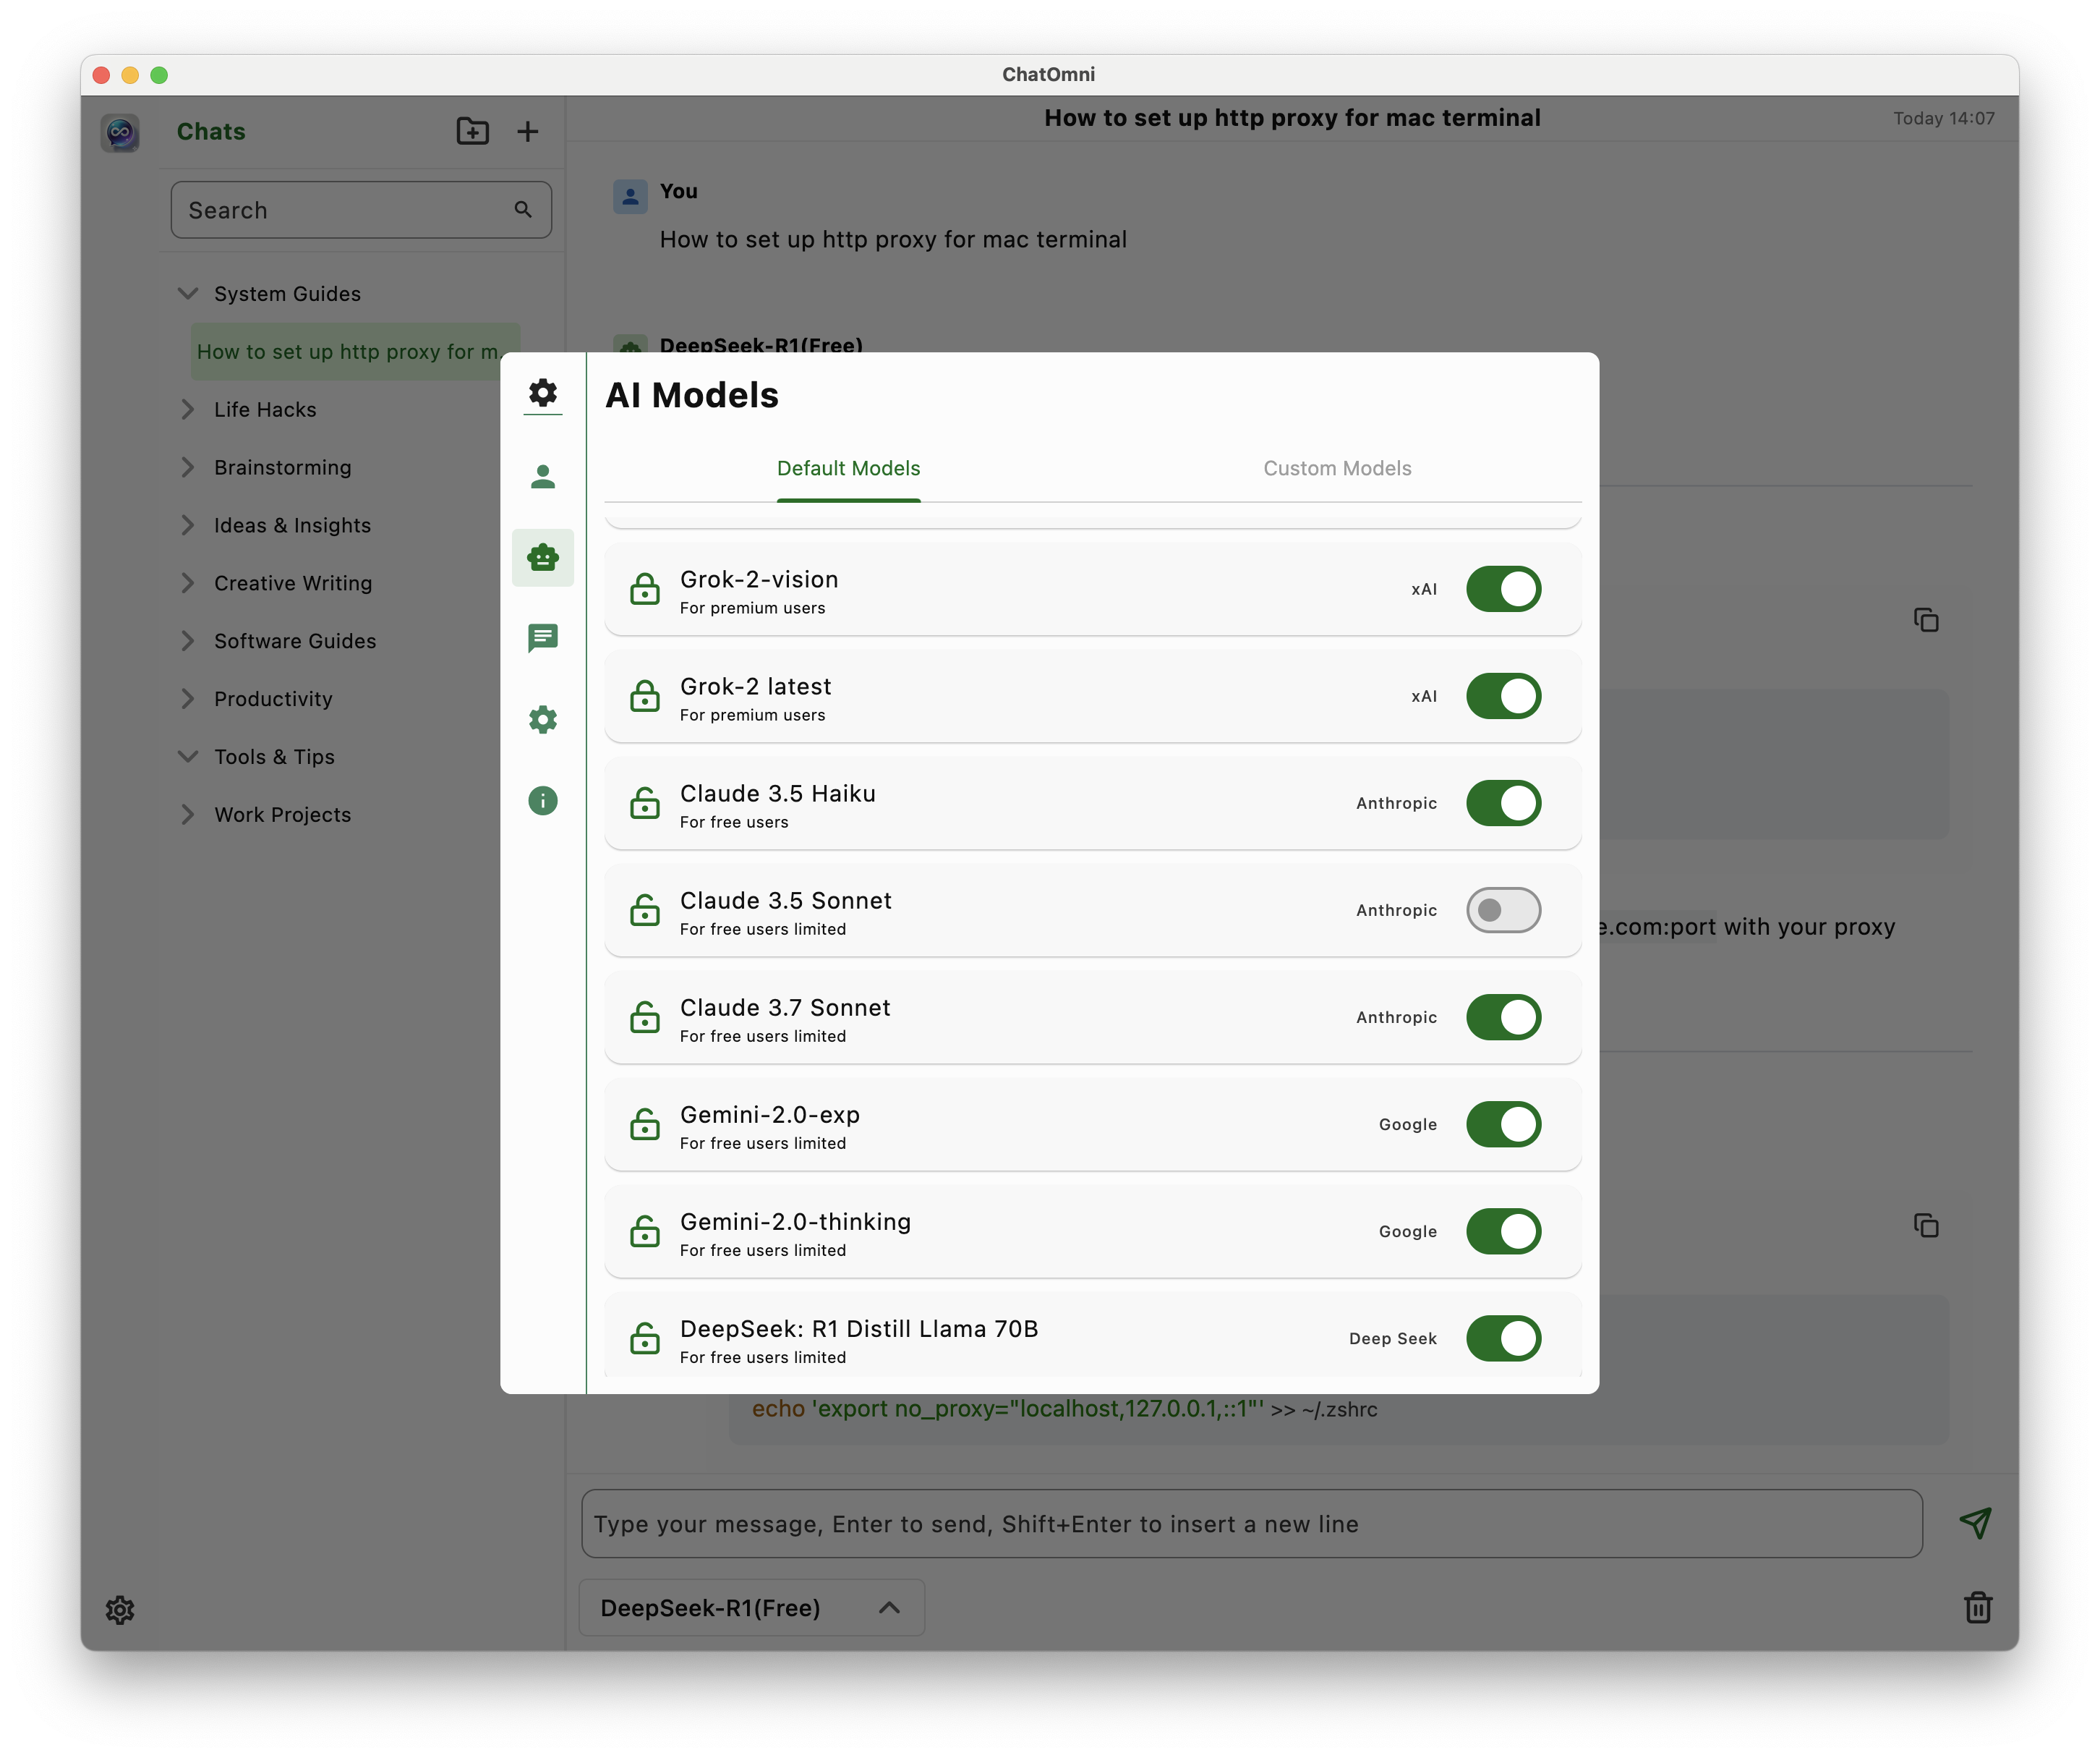Open the info icon in settings sidebar
The image size is (2100, 1758).
[542, 799]
